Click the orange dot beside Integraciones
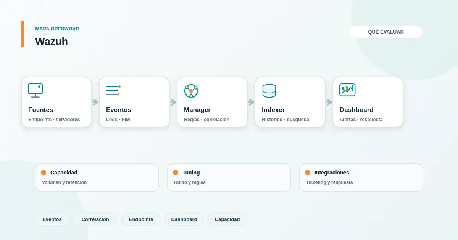Image resolution: width=458 pixels, height=240 pixels. [x=308, y=173]
